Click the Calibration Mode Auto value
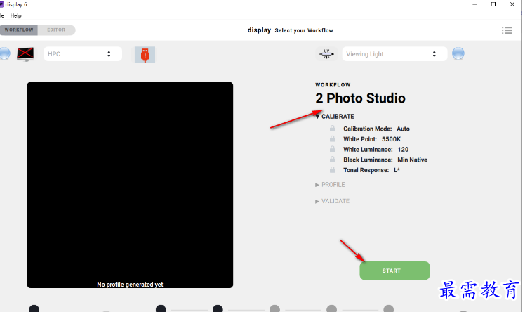This screenshot has height=312, width=525. click(x=403, y=129)
